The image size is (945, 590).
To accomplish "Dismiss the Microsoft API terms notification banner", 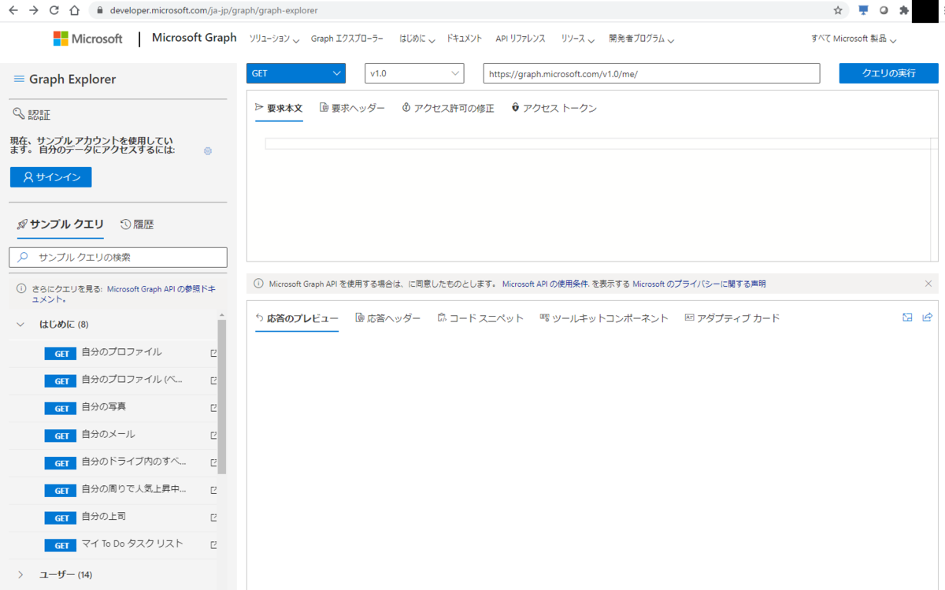I will (927, 283).
